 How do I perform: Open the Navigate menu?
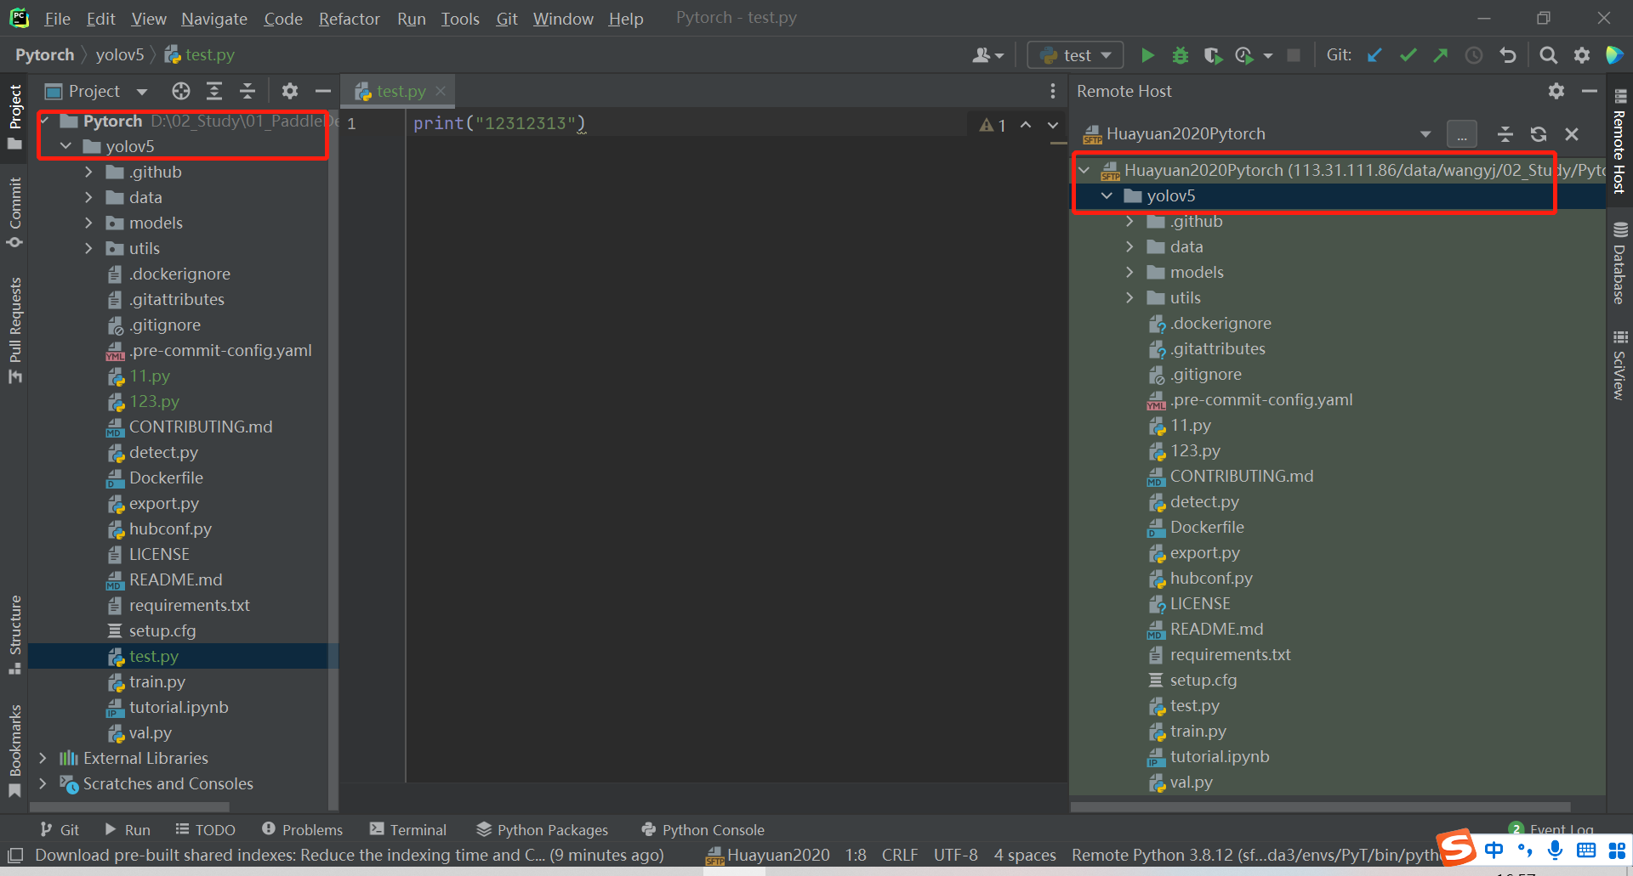tap(214, 19)
